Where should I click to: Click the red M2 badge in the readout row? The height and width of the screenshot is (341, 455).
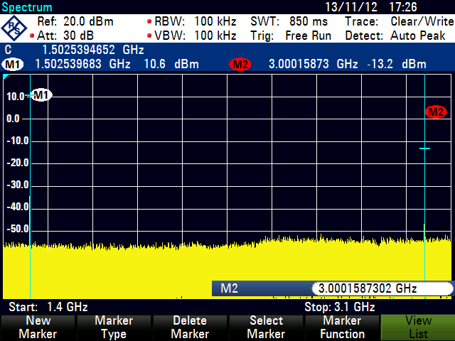click(x=240, y=65)
